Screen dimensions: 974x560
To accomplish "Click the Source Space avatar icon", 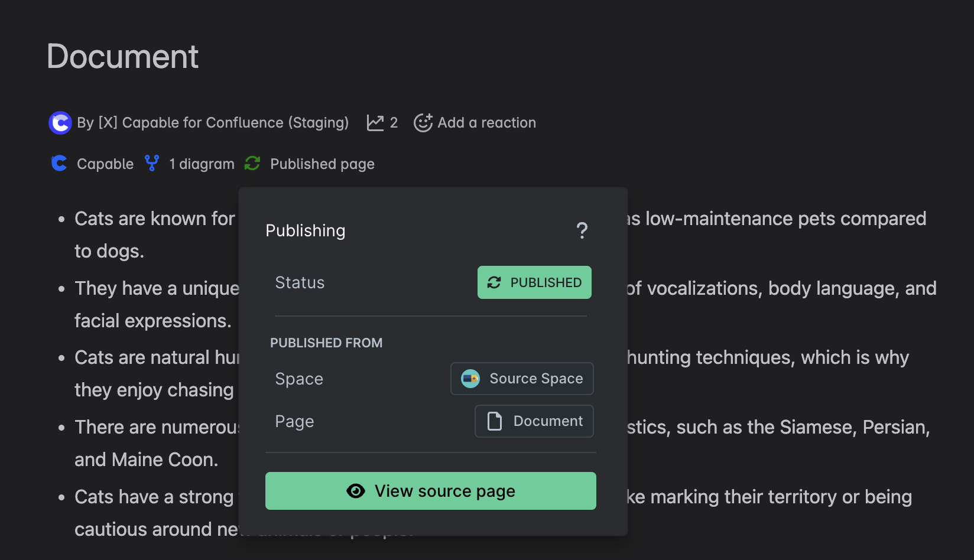I will point(470,379).
